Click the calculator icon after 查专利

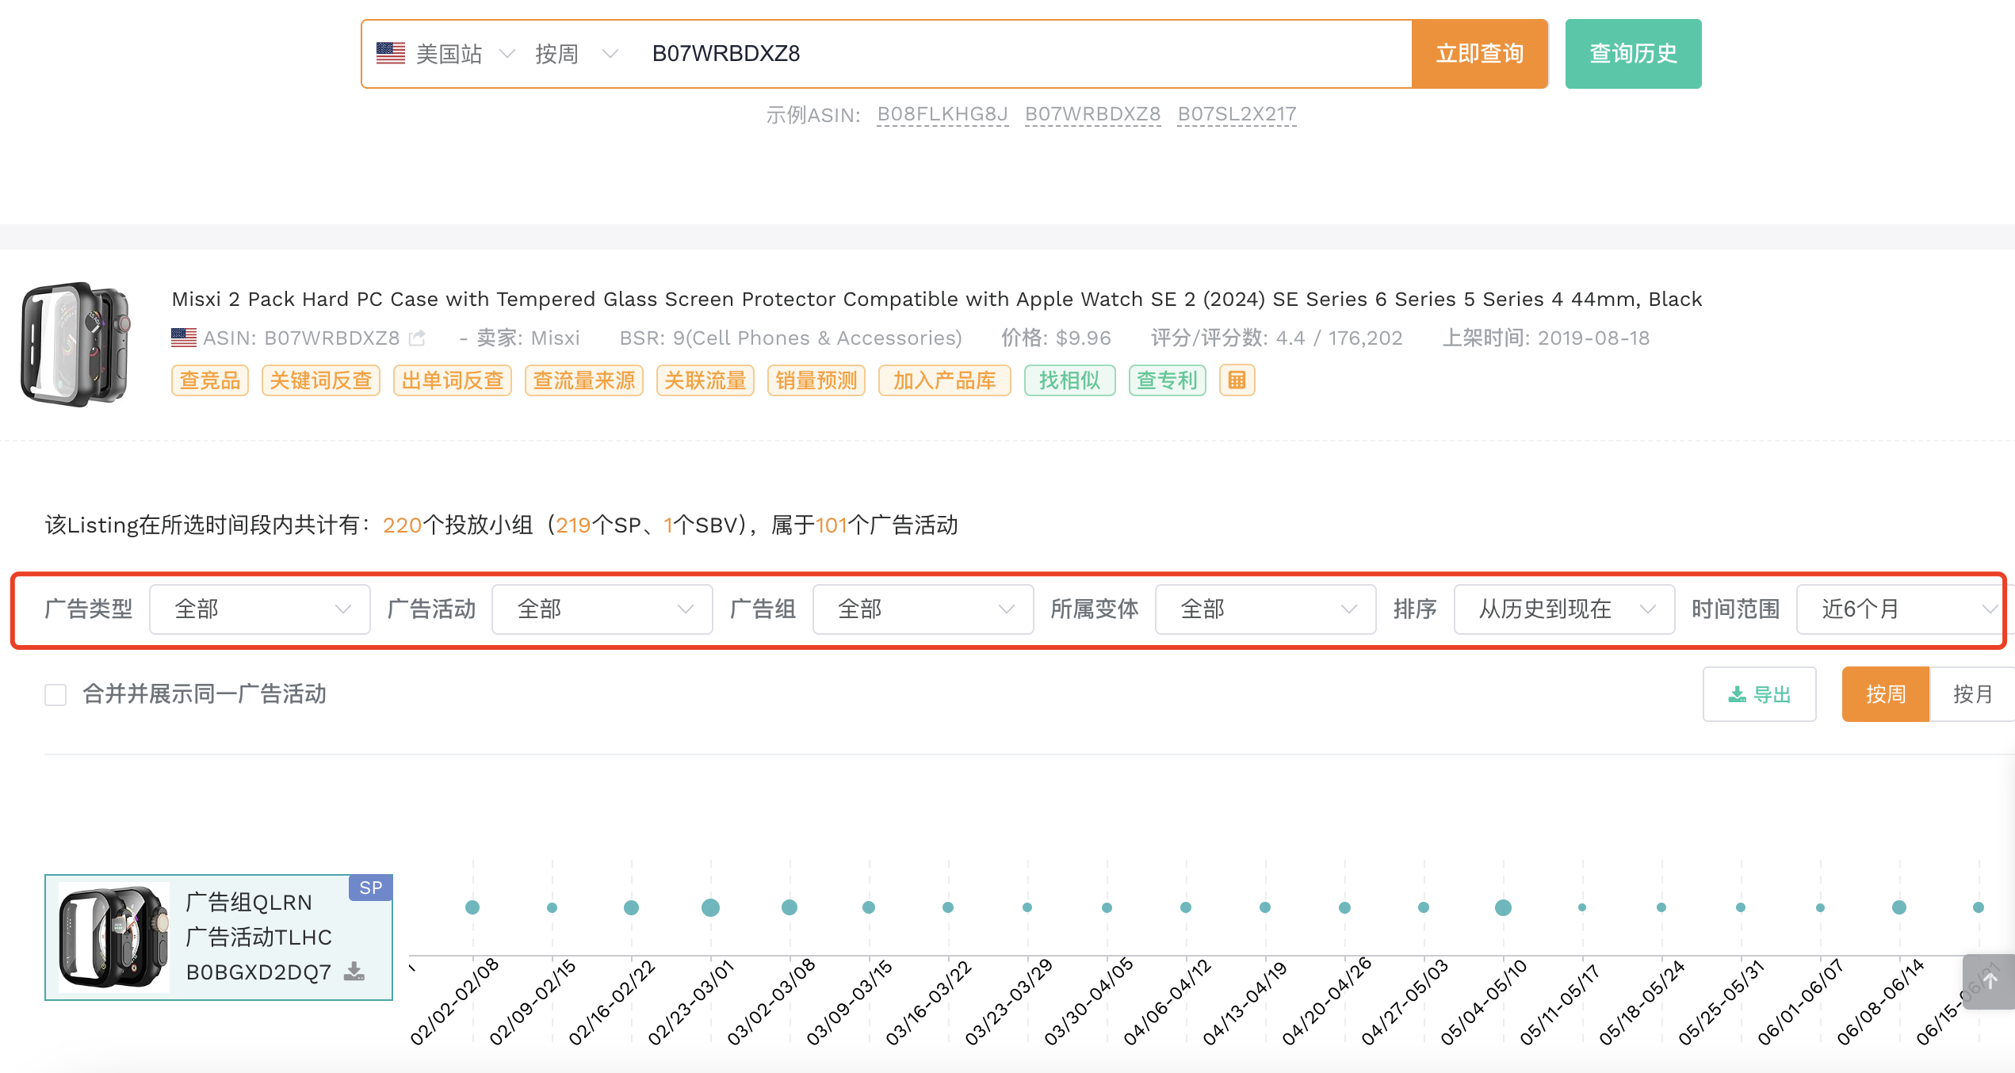[x=1237, y=380]
